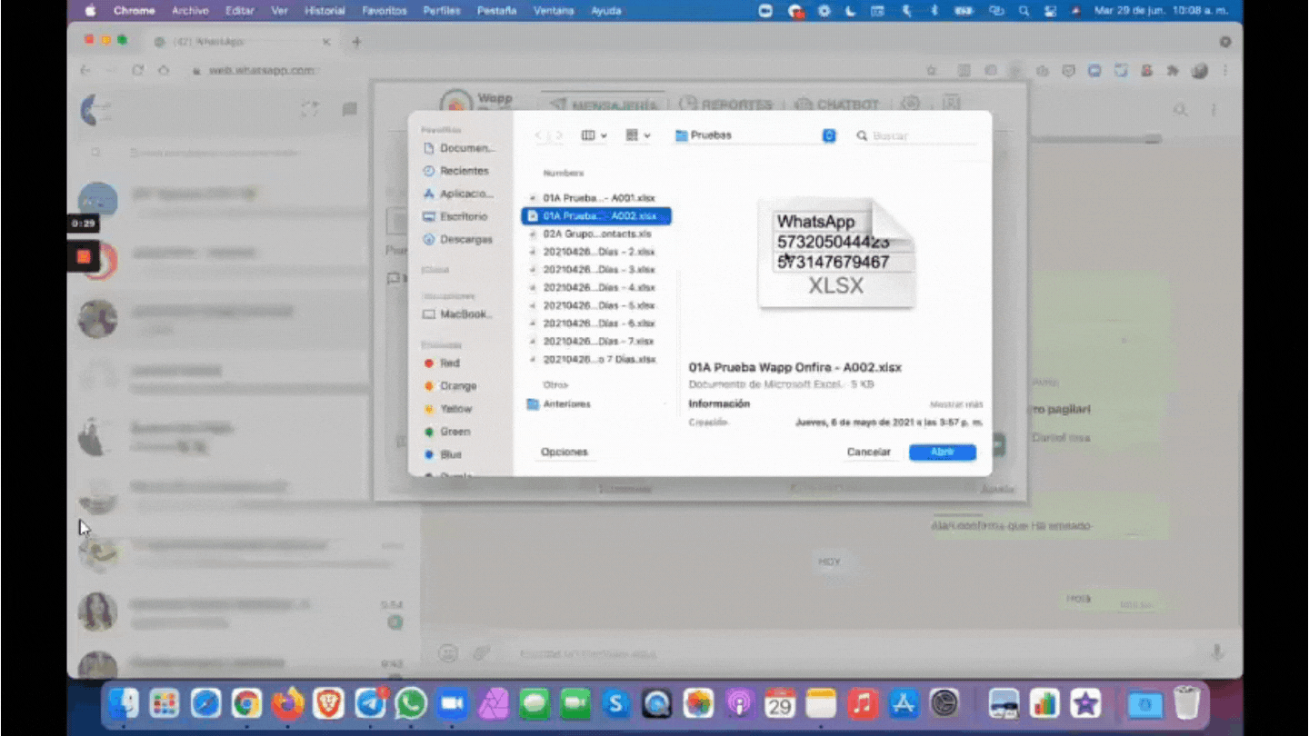Image resolution: width=1309 pixels, height=736 pixels.
Task: Open the Historial menu
Action: click(325, 11)
